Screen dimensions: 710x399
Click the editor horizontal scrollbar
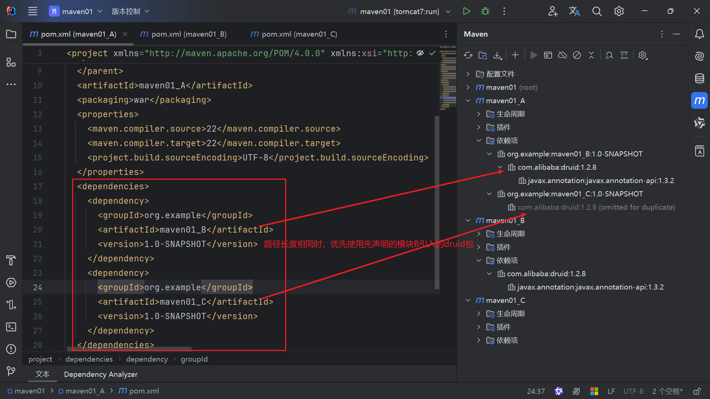pyautogui.click(x=129, y=349)
